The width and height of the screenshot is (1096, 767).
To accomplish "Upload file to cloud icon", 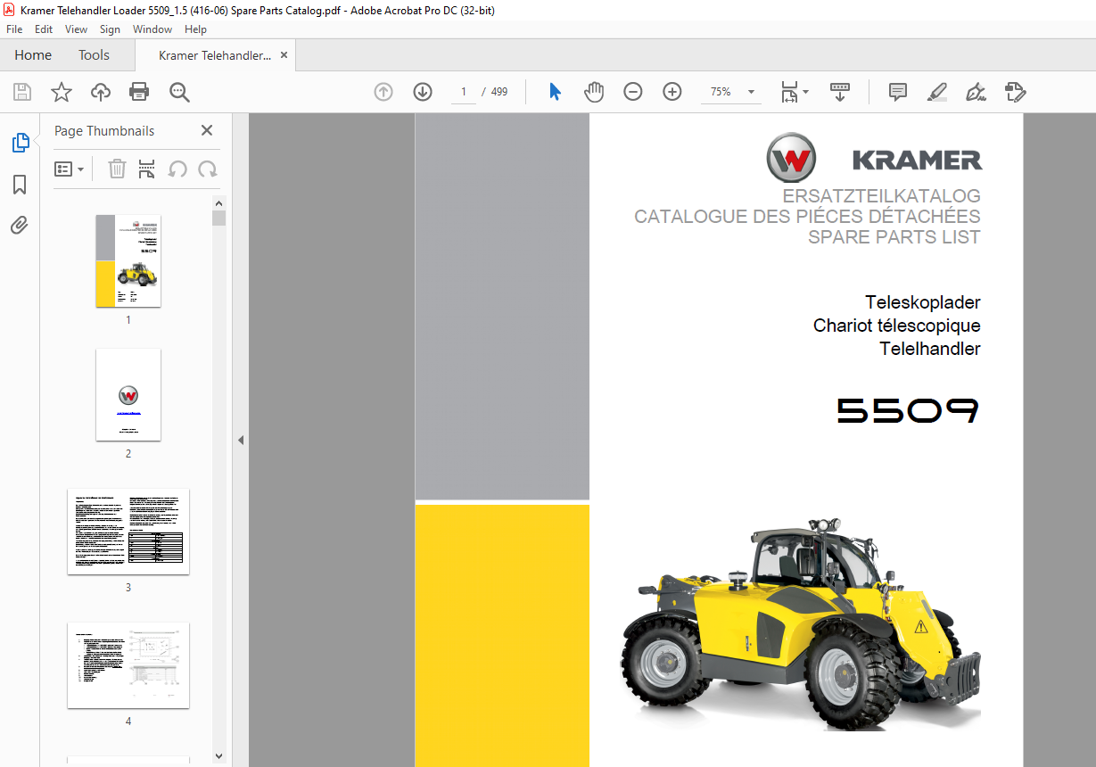I will pos(101,92).
